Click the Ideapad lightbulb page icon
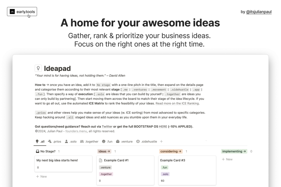Viewport: 281px width, 187px height. click(38, 68)
